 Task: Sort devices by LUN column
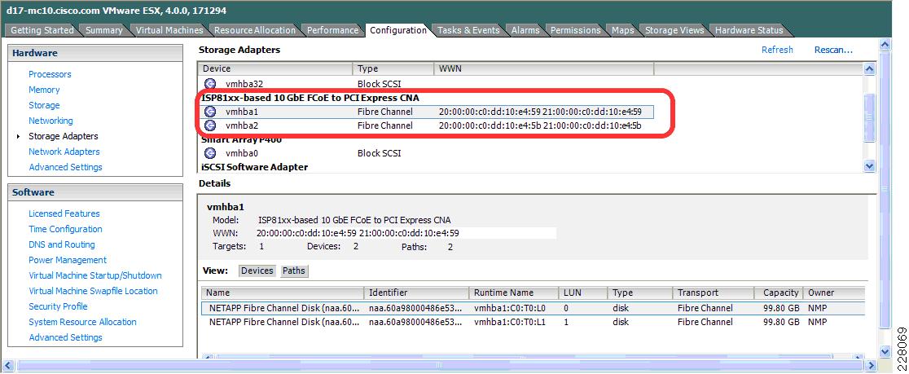tap(582, 293)
